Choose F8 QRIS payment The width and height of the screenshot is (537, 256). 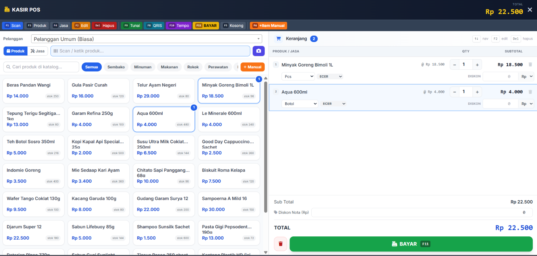(x=154, y=26)
